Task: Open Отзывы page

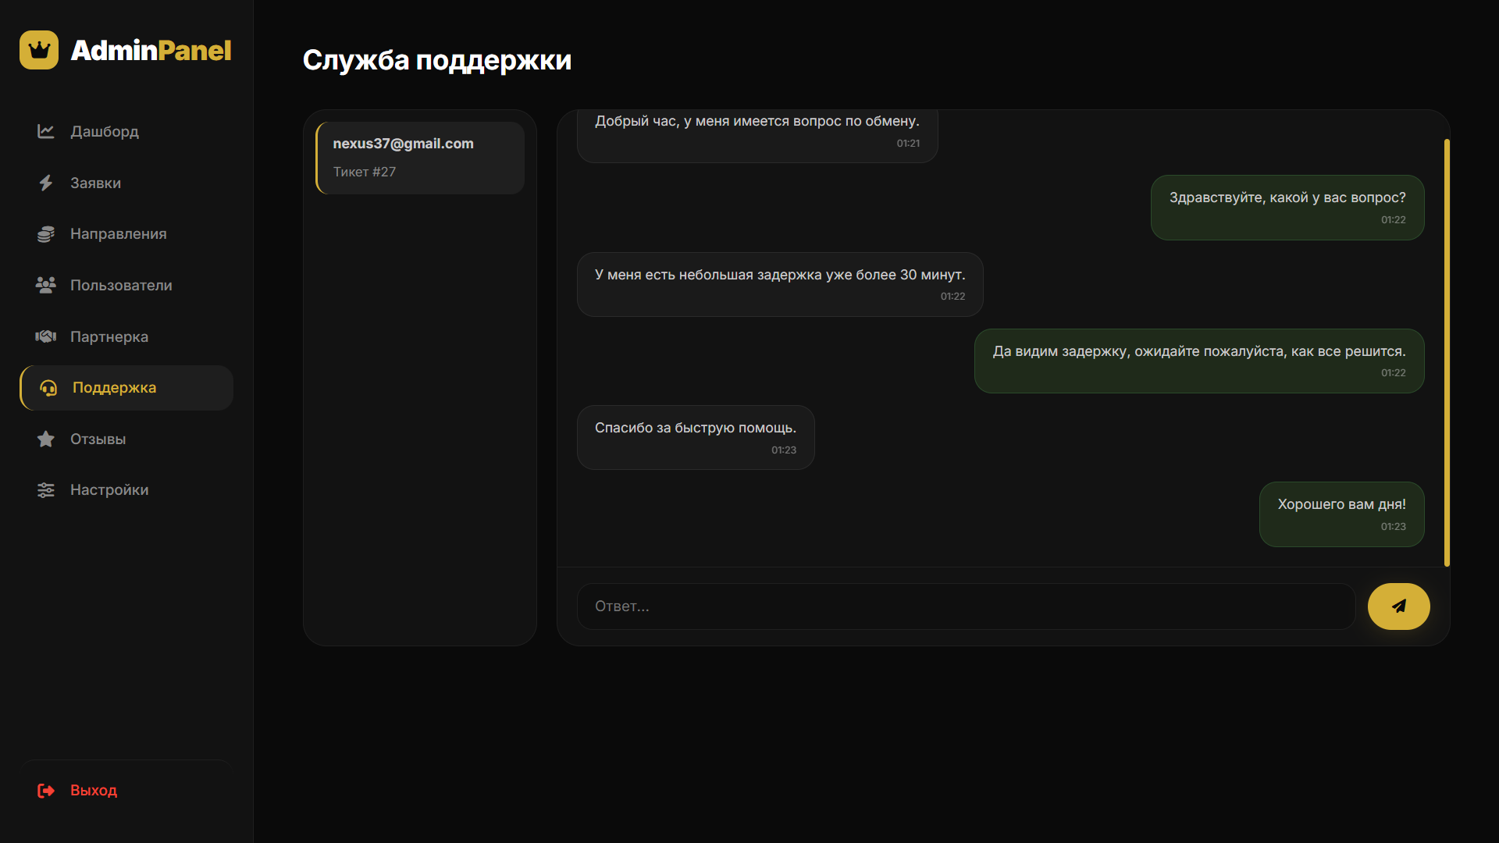Action: [126, 439]
